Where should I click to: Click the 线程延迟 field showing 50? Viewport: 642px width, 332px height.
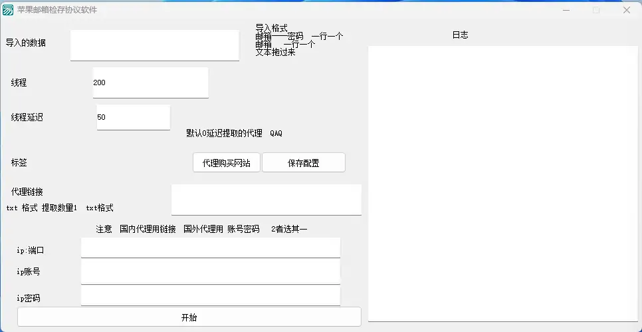pos(134,117)
